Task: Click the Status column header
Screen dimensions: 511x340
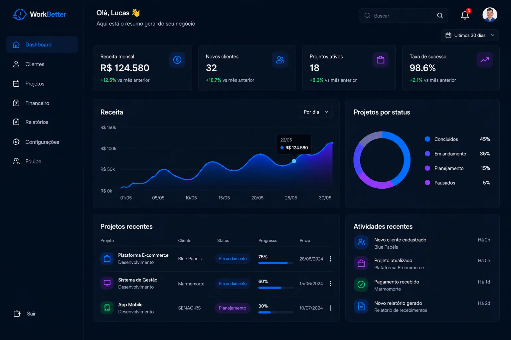Action: [223, 240]
